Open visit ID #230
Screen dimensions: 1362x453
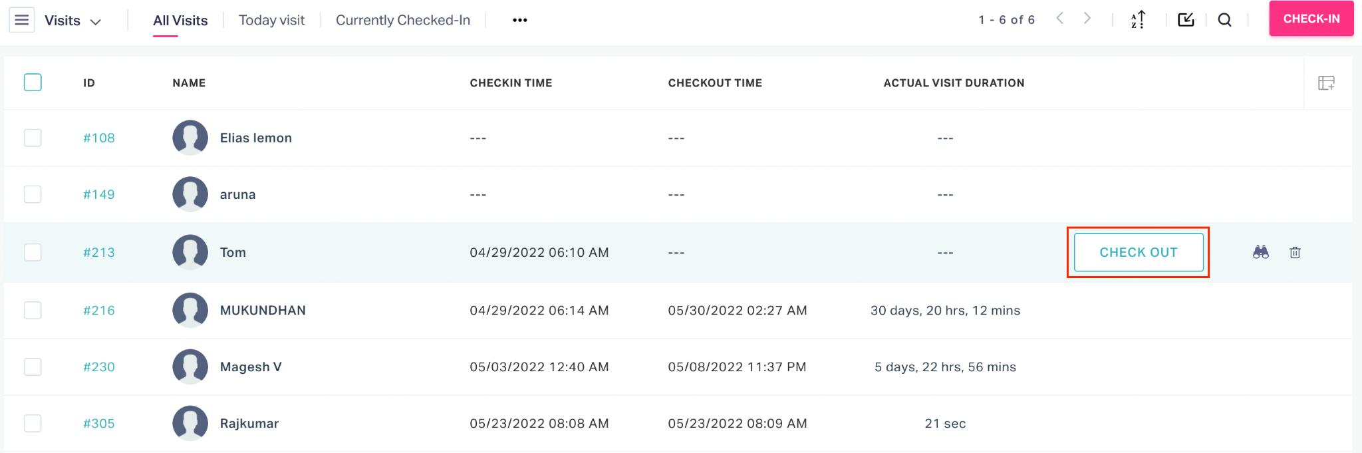(99, 367)
